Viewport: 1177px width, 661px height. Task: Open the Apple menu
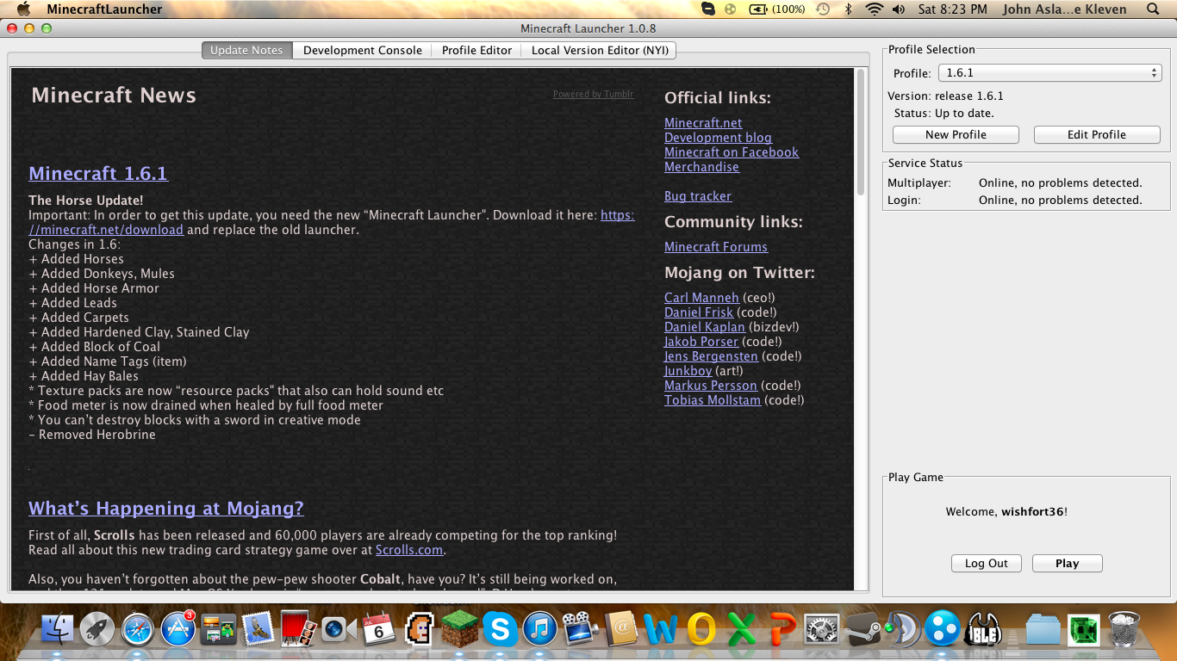coord(23,9)
